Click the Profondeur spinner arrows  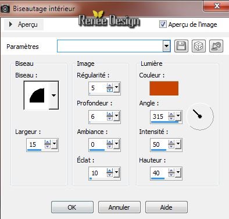pos(110,116)
